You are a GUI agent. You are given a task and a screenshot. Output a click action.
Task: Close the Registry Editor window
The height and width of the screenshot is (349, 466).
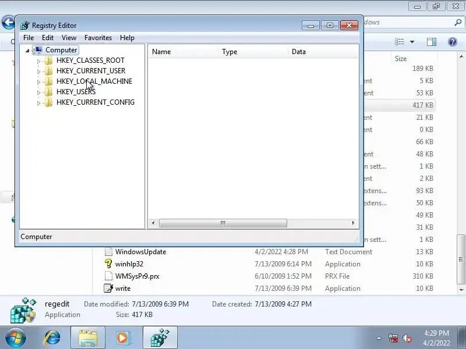349,26
